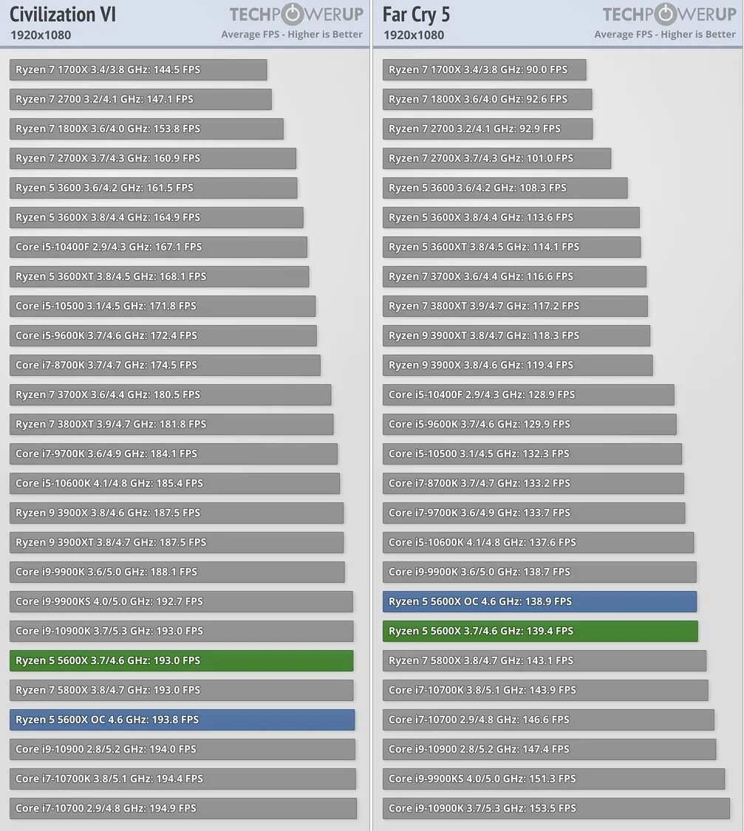
Task: Select the blue Ryzen 5 5600X OC 138.9 FPS bar
Action: [x=539, y=601]
